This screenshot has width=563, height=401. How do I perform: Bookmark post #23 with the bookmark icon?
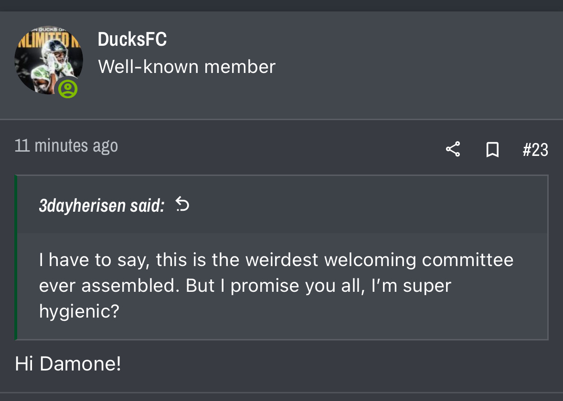pyautogui.click(x=492, y=150)
